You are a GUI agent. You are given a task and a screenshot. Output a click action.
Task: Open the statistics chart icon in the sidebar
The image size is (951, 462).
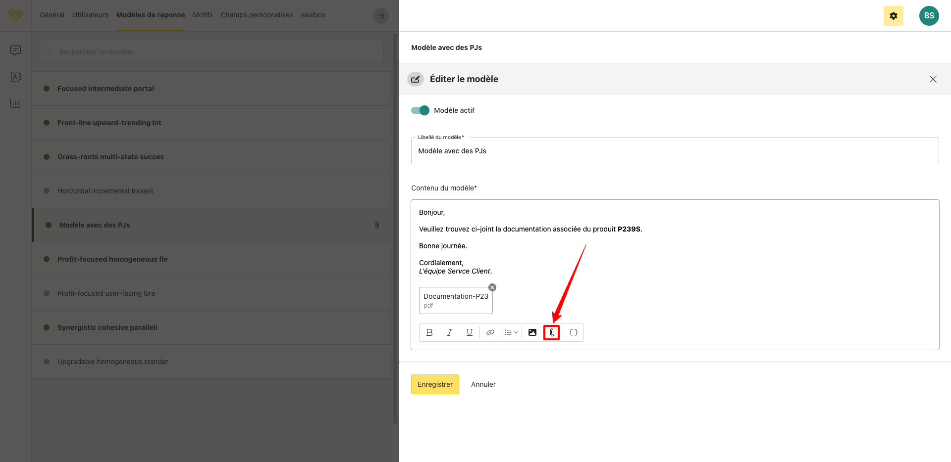point(16,103)
